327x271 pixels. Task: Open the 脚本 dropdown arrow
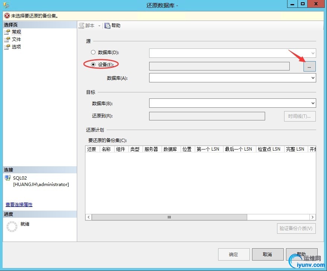pyautogui.click(x=99, y=26)
